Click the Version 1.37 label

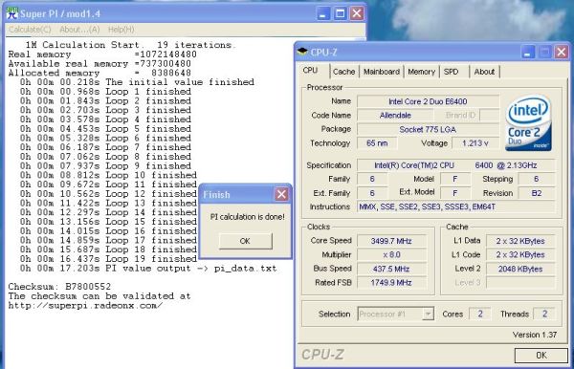[x=535, y=335]
